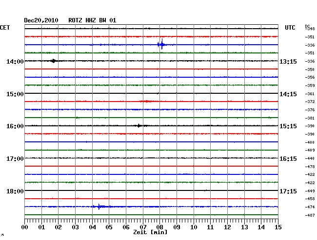Select the 16:00 CET time label
This screenshot has height=240, width=317.
15,126
